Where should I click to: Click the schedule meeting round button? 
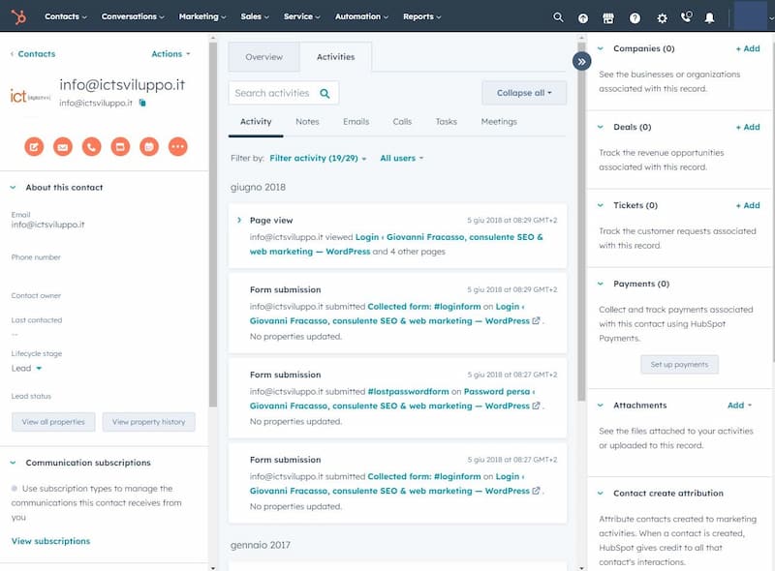pyautogui.click(x=149, y=147)
